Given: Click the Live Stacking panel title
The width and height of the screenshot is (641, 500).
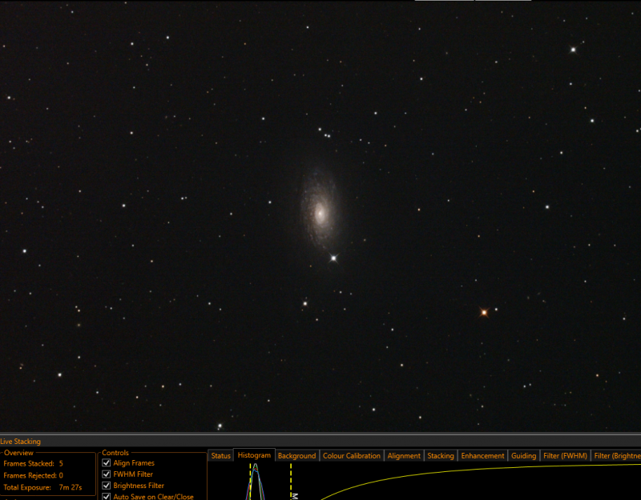Looking at the screenshot, I should (21, 442).
